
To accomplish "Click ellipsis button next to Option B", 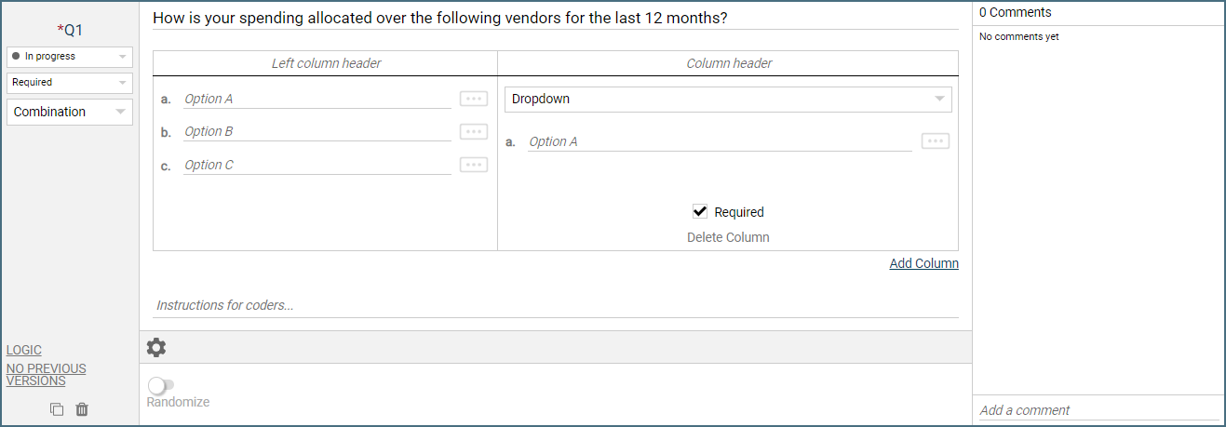I will click(x=474, y=131).
